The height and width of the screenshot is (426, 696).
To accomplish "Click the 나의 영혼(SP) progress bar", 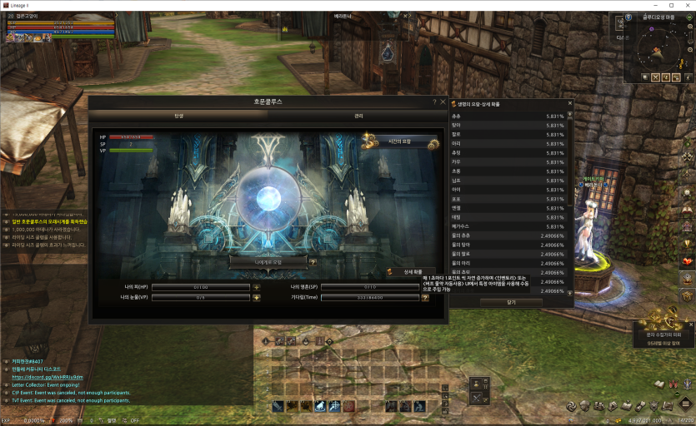I will click(x=368, y=287).
